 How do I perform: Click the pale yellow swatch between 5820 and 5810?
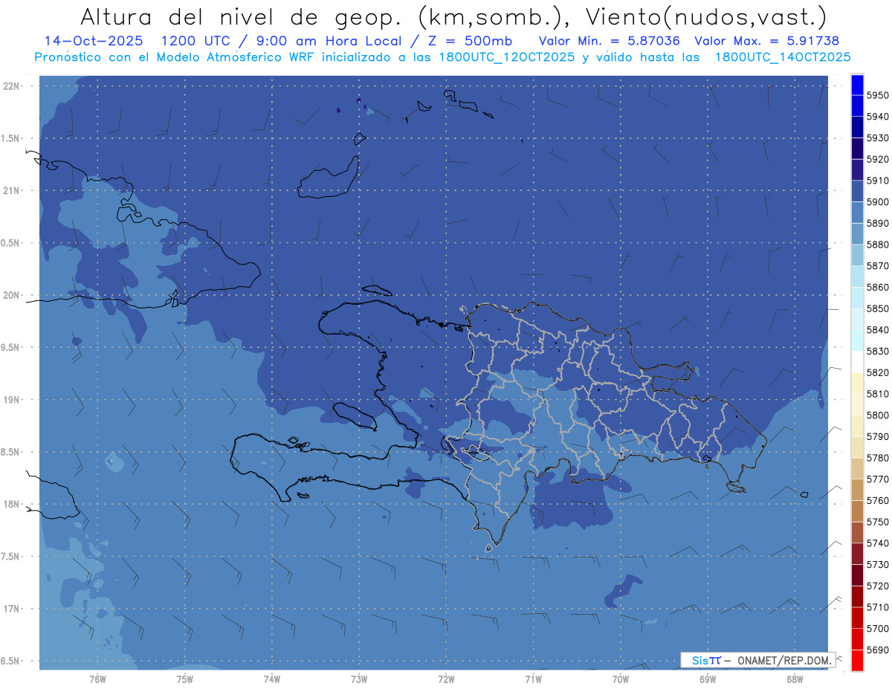(857, 384)
